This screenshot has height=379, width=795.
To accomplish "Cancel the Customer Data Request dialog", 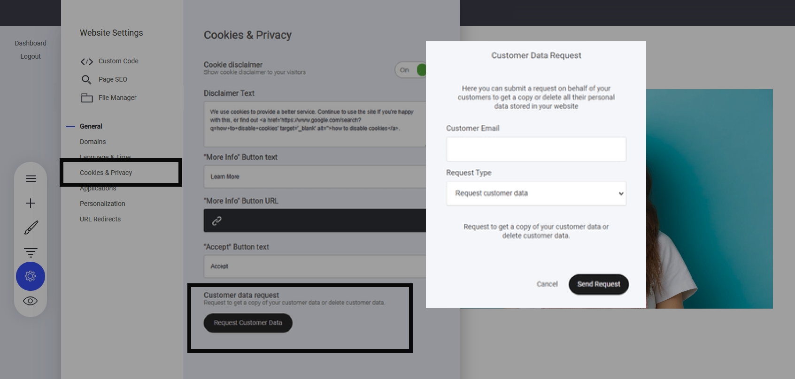I will pos(547,284).
